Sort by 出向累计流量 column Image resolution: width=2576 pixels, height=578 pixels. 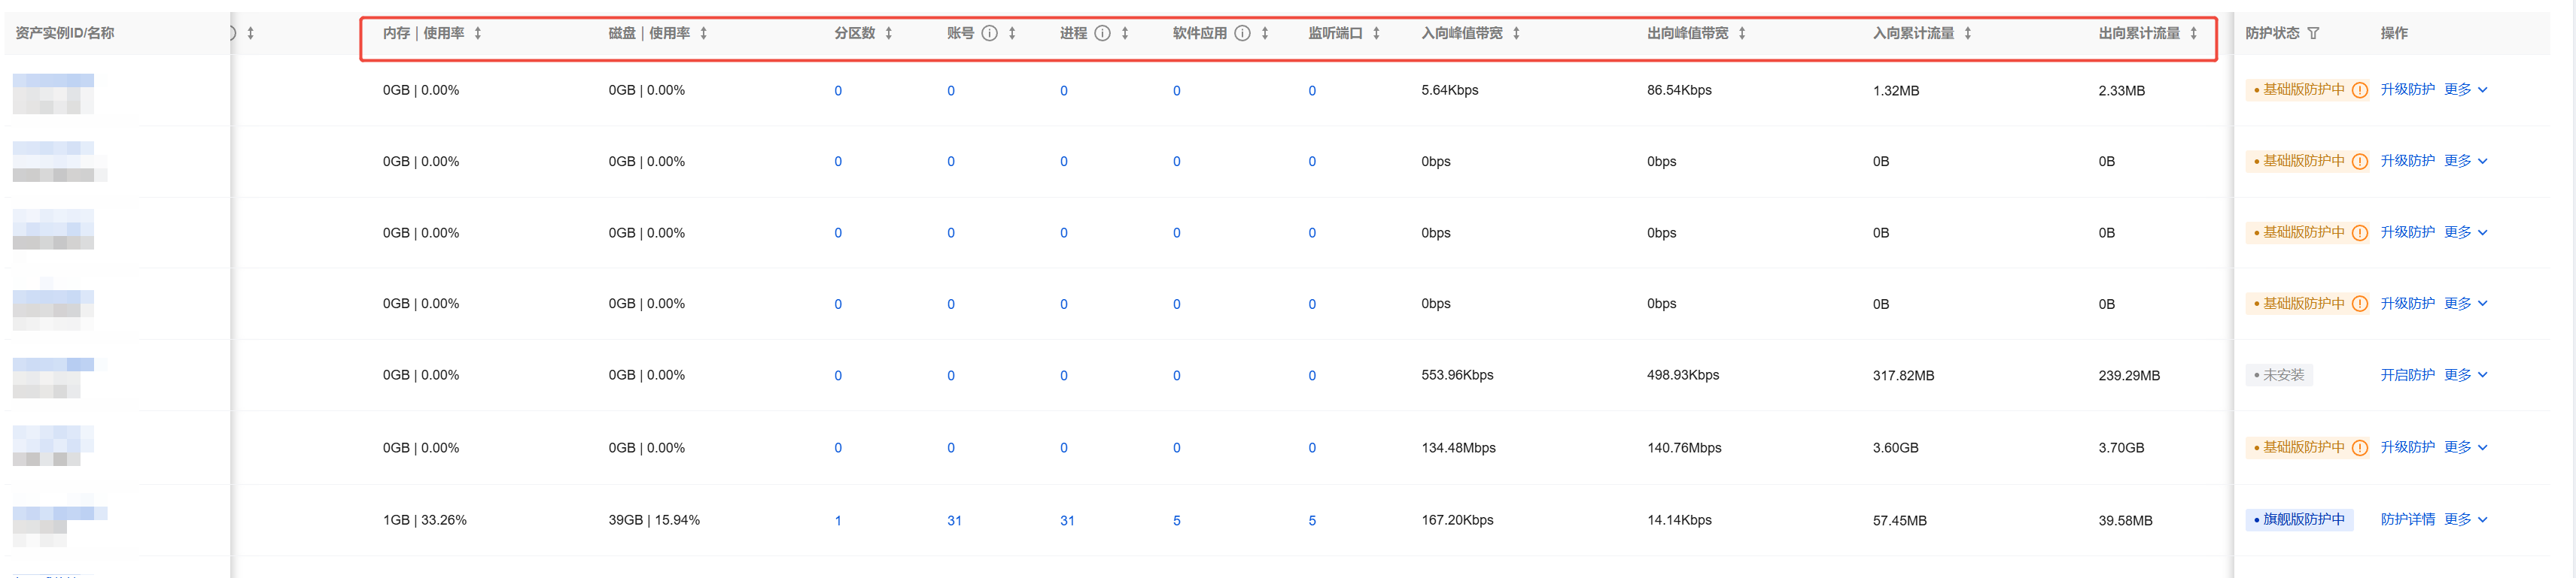pos(2193,33)
